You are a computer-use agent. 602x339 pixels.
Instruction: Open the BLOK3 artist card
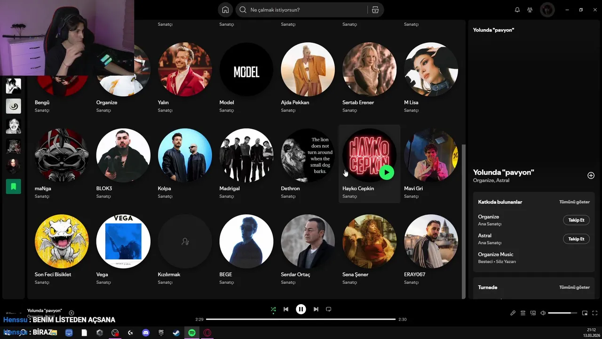click(123, 164)
